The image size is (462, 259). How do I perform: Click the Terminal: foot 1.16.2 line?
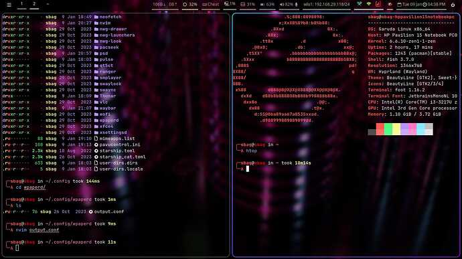click(x=396, y=90)
